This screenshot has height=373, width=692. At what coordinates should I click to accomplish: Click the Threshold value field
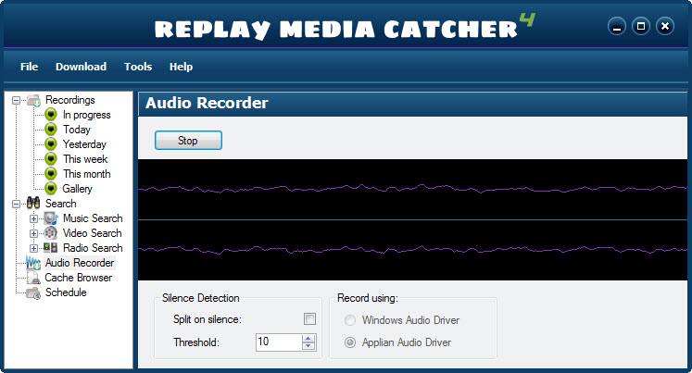[279, 342]
